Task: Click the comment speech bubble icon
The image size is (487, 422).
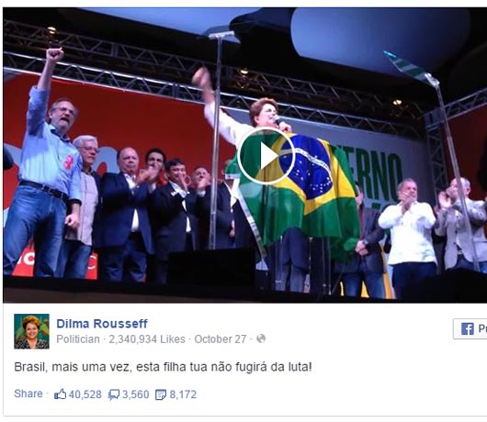Action: (x=114, y=394)
